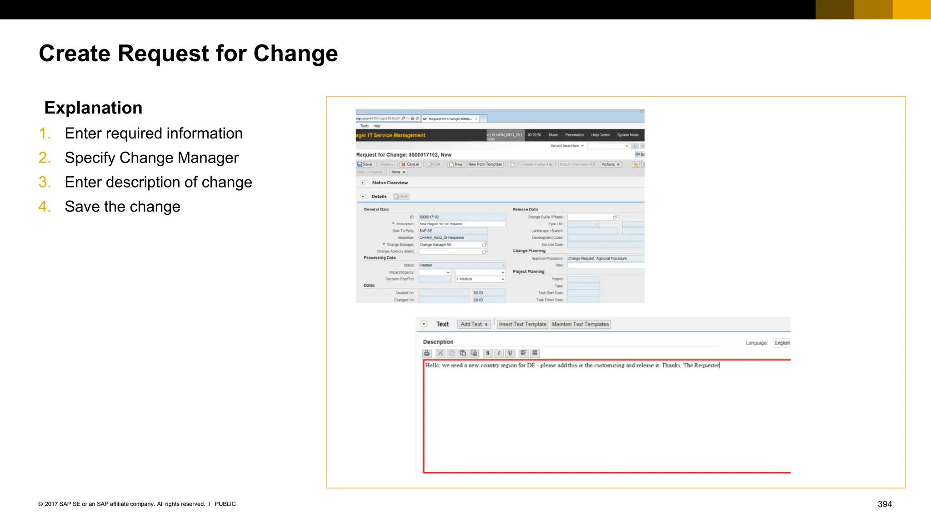931x523 pixels.
Task: Click the search magnifier in address bar
Action: pos(403,118)
